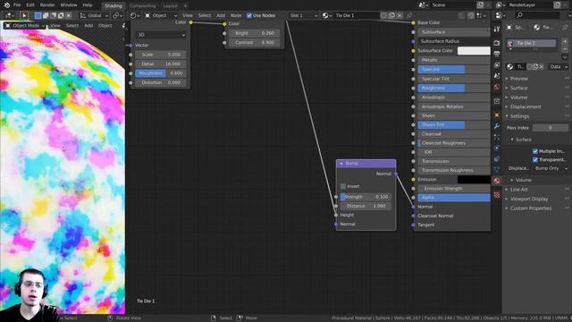Viewport: 572px width, 322px height.
Task: Open the node editor shader type dropdown
Action: pyautogui.click(x=135, y=16)
